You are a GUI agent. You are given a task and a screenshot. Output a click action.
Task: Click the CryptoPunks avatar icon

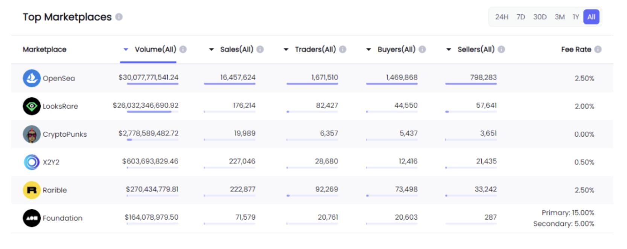(x=32, y=134)
